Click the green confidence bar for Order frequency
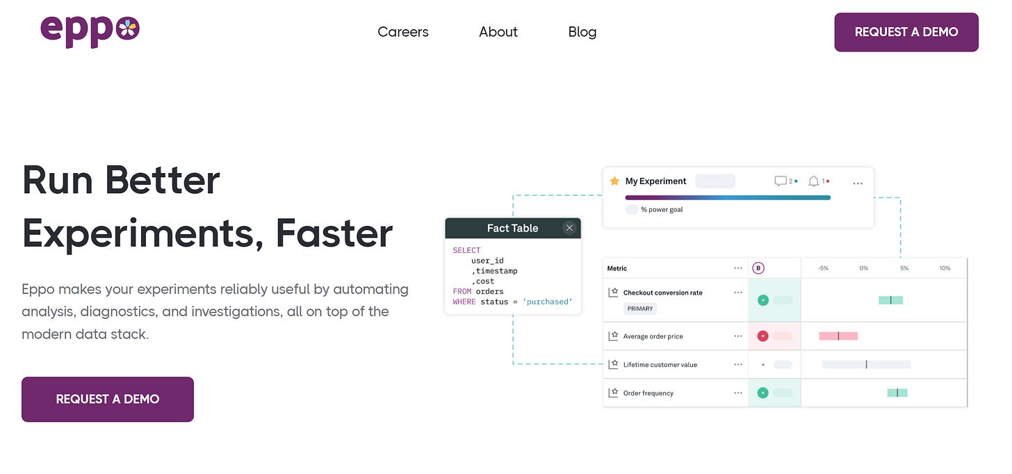 [897, 393]
